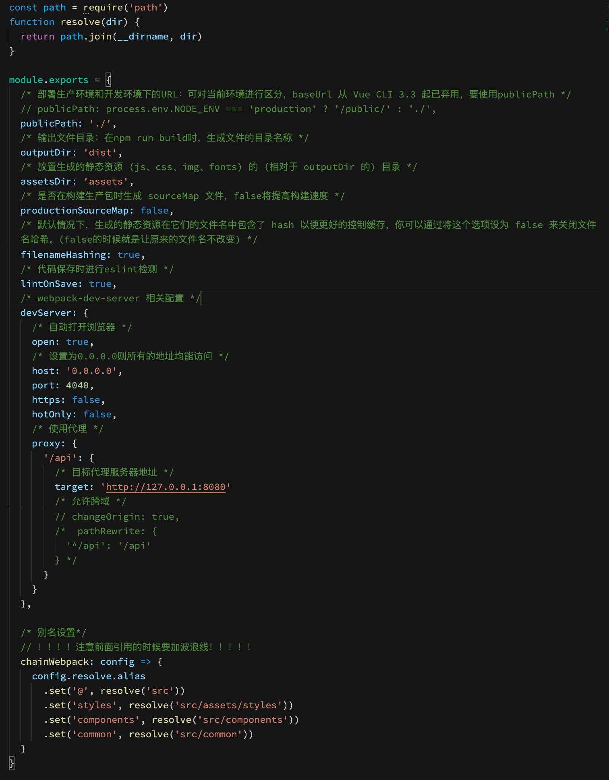Click the 'target:' property name
The image size is (609, 780).
point(74,487)
